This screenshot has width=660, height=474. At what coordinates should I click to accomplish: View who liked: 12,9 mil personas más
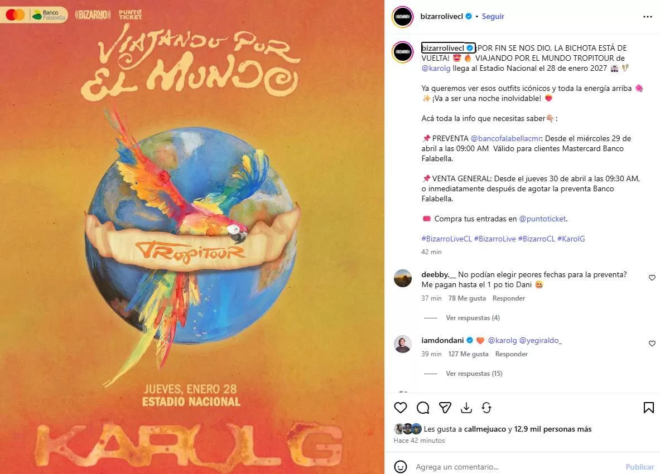click(553, 429)
